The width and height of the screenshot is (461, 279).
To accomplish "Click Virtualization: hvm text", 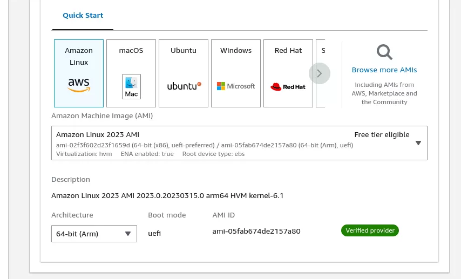I will 84,154.
